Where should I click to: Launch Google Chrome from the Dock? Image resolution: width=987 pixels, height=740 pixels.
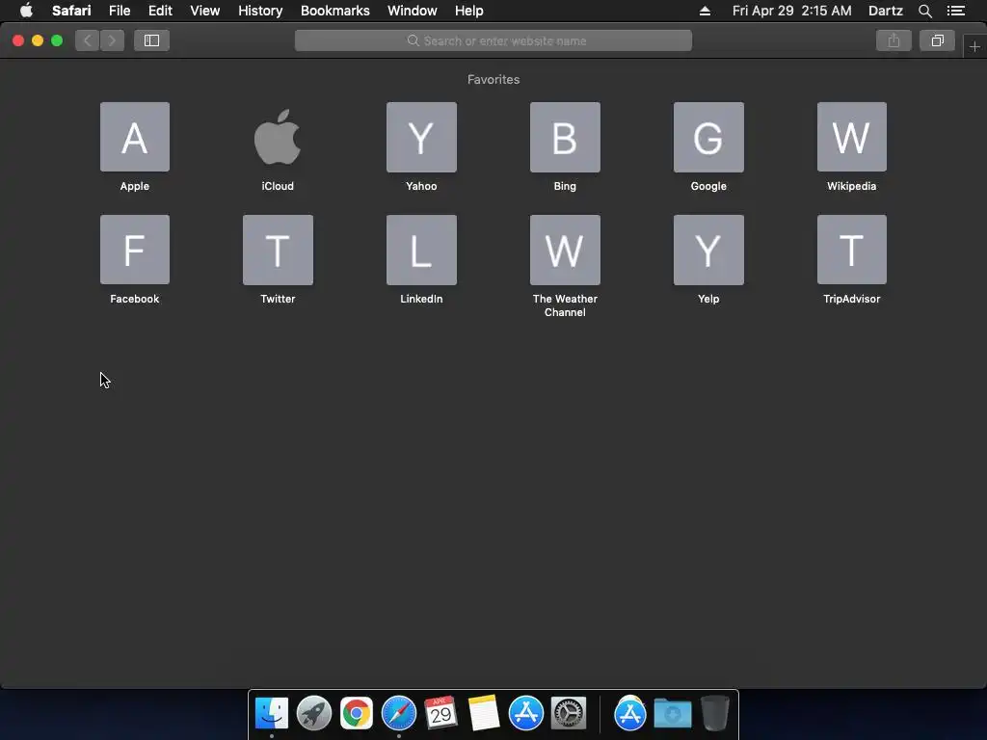pyautogui.click(x=357, y=713)
